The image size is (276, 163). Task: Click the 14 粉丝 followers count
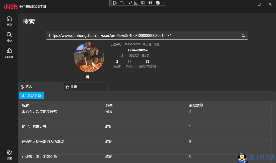(129, 64)
